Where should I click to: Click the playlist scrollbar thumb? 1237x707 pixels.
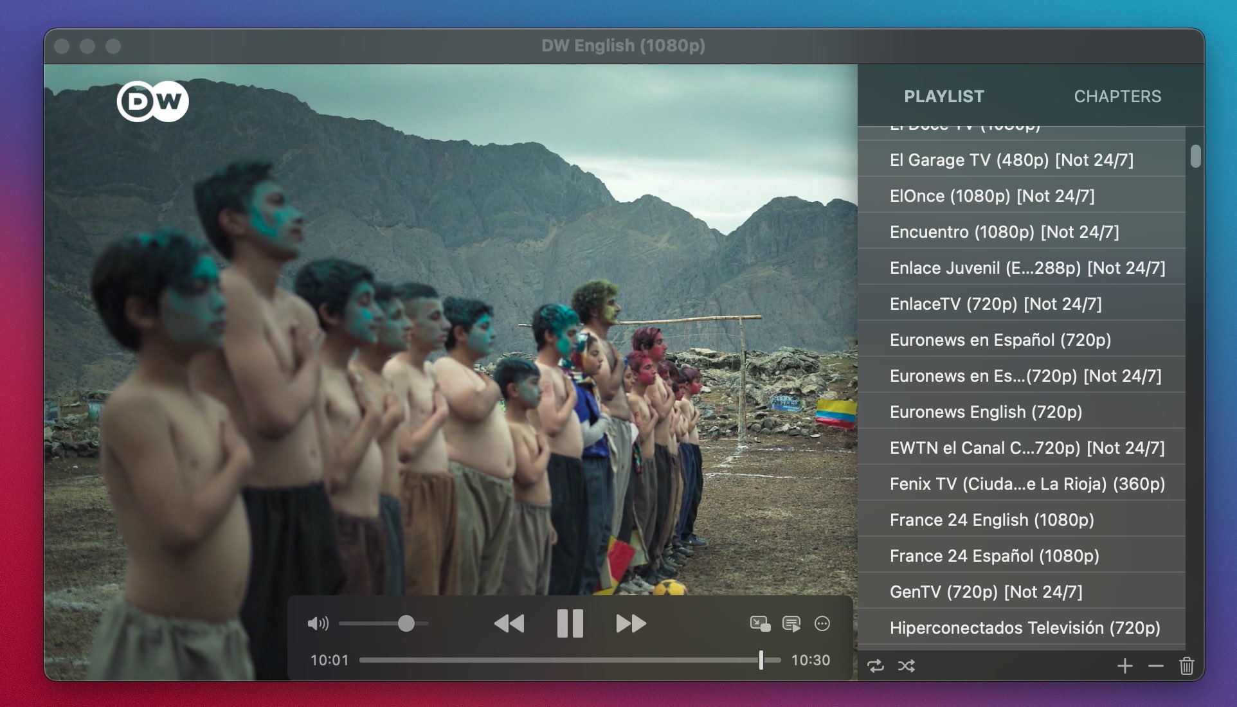tap(1195, 156)
